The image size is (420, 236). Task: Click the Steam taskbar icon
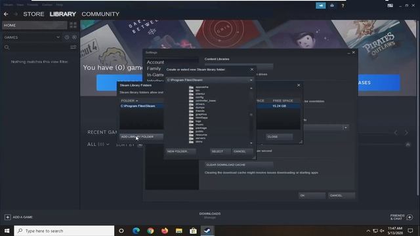pos(207,230)
